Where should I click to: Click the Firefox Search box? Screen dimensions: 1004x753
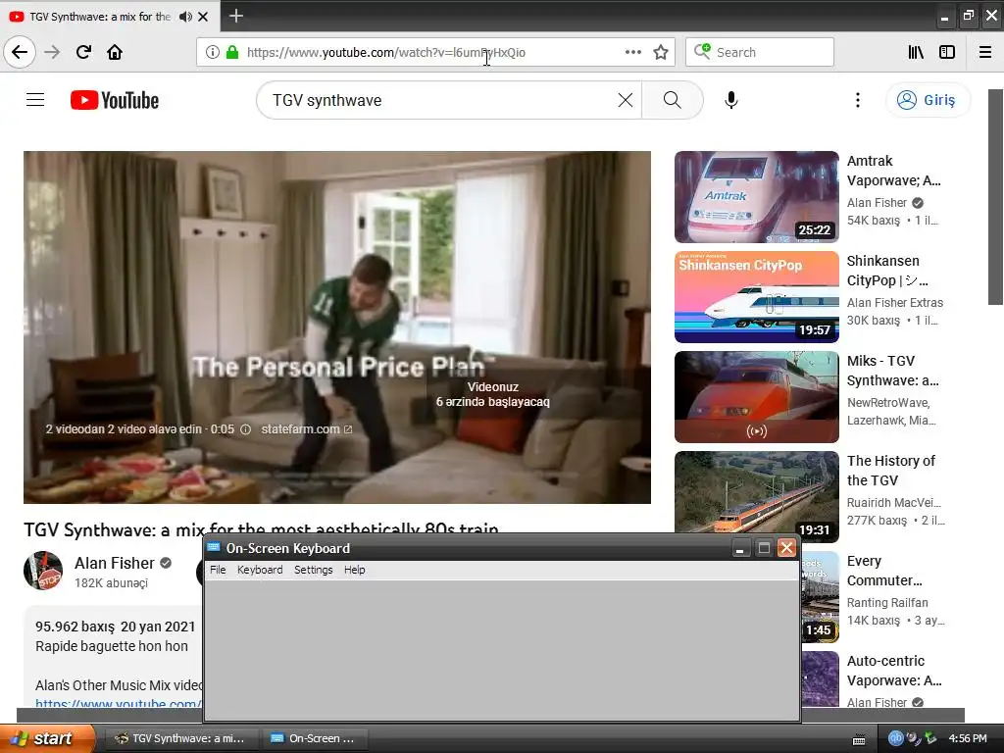tap(760, 52)
